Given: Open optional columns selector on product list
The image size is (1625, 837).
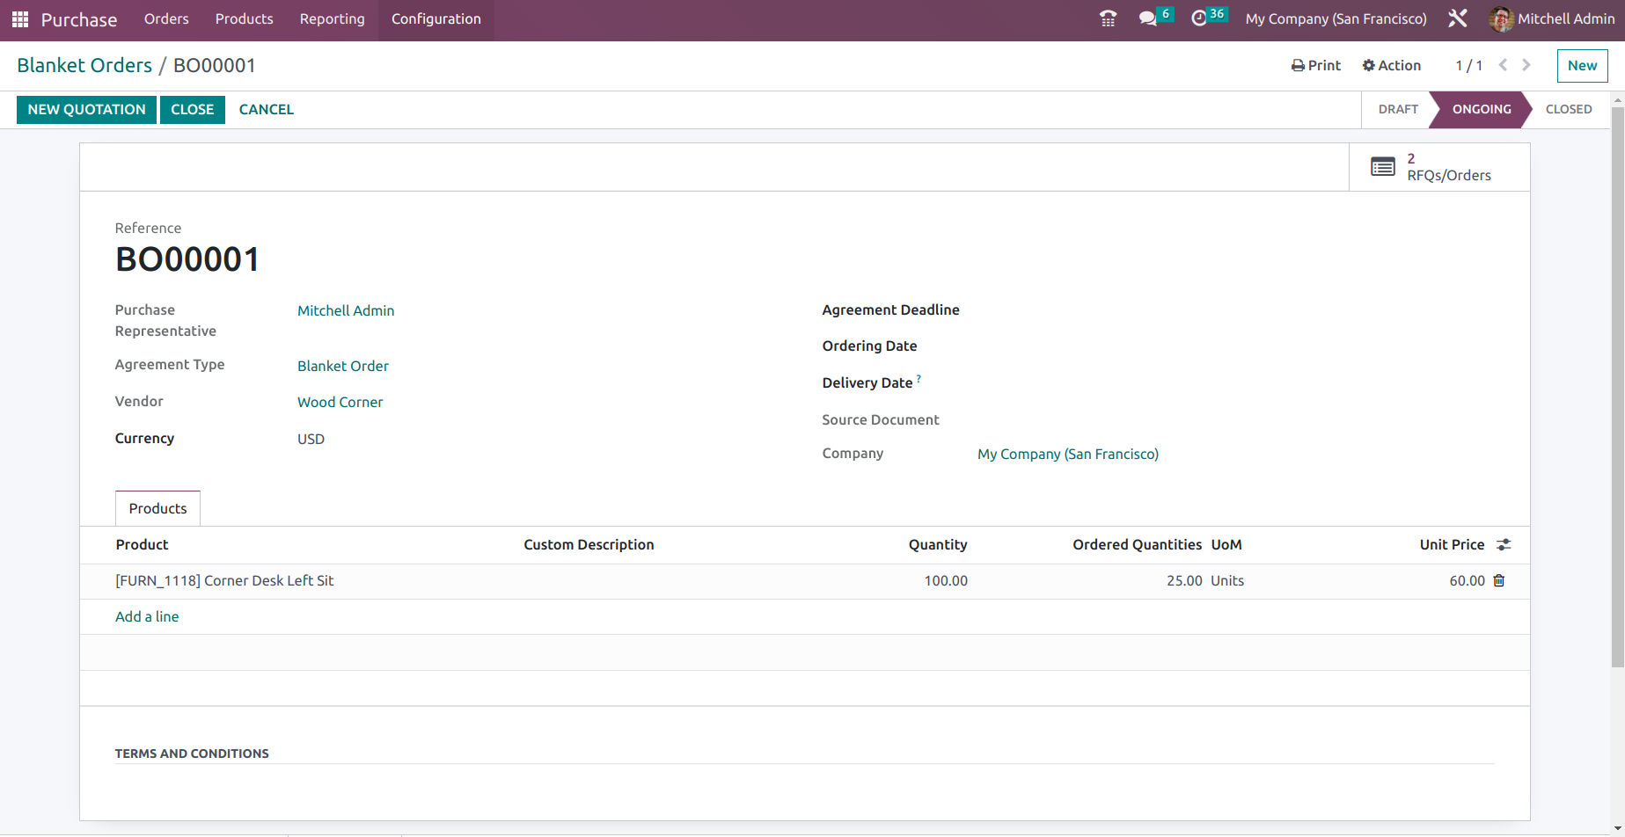Looking at the screenshot, I should (x=1503, y=544).
